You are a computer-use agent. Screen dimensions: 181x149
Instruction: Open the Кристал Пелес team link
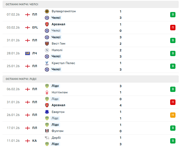tap(63, 63)
